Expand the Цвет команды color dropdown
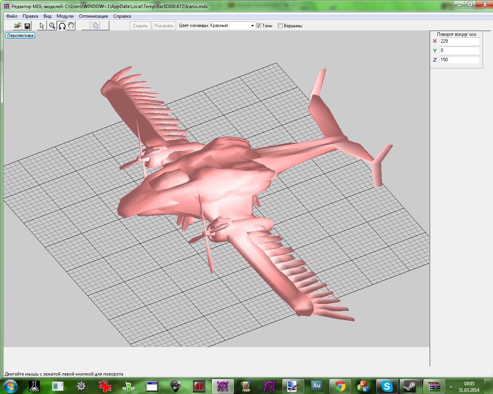 (x=252, y=26)
